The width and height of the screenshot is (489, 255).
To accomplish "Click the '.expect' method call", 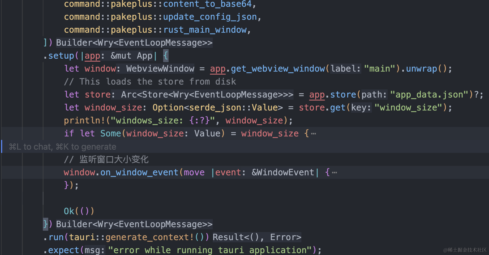I will tap(61, 250).
